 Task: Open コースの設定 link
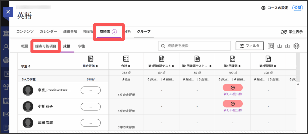pyautogui.click(x=275, y=8)
